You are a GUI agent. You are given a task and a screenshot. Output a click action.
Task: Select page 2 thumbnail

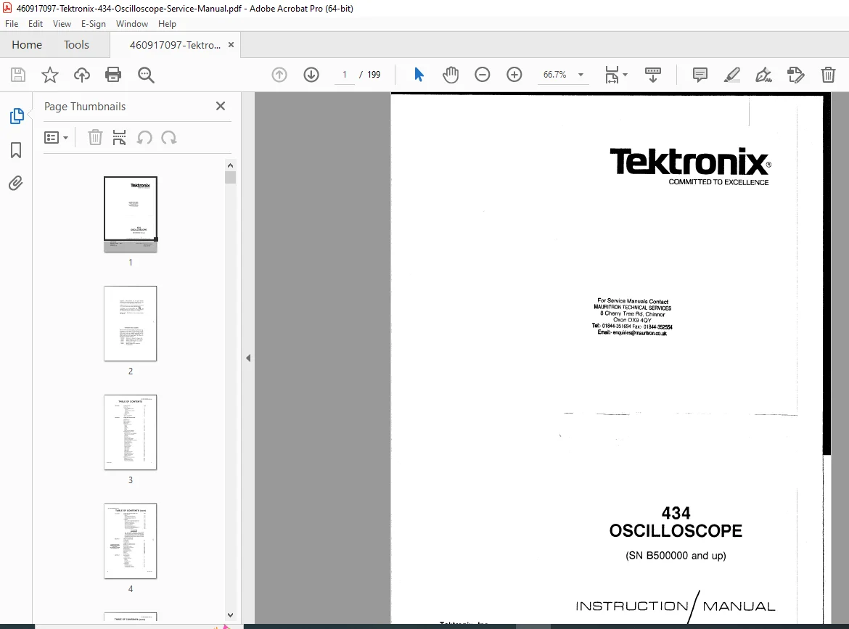click(x=131, y=323)
